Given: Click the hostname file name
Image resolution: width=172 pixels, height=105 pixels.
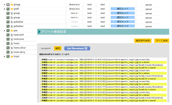Looking at the screenshot, I should pos(19,39).
